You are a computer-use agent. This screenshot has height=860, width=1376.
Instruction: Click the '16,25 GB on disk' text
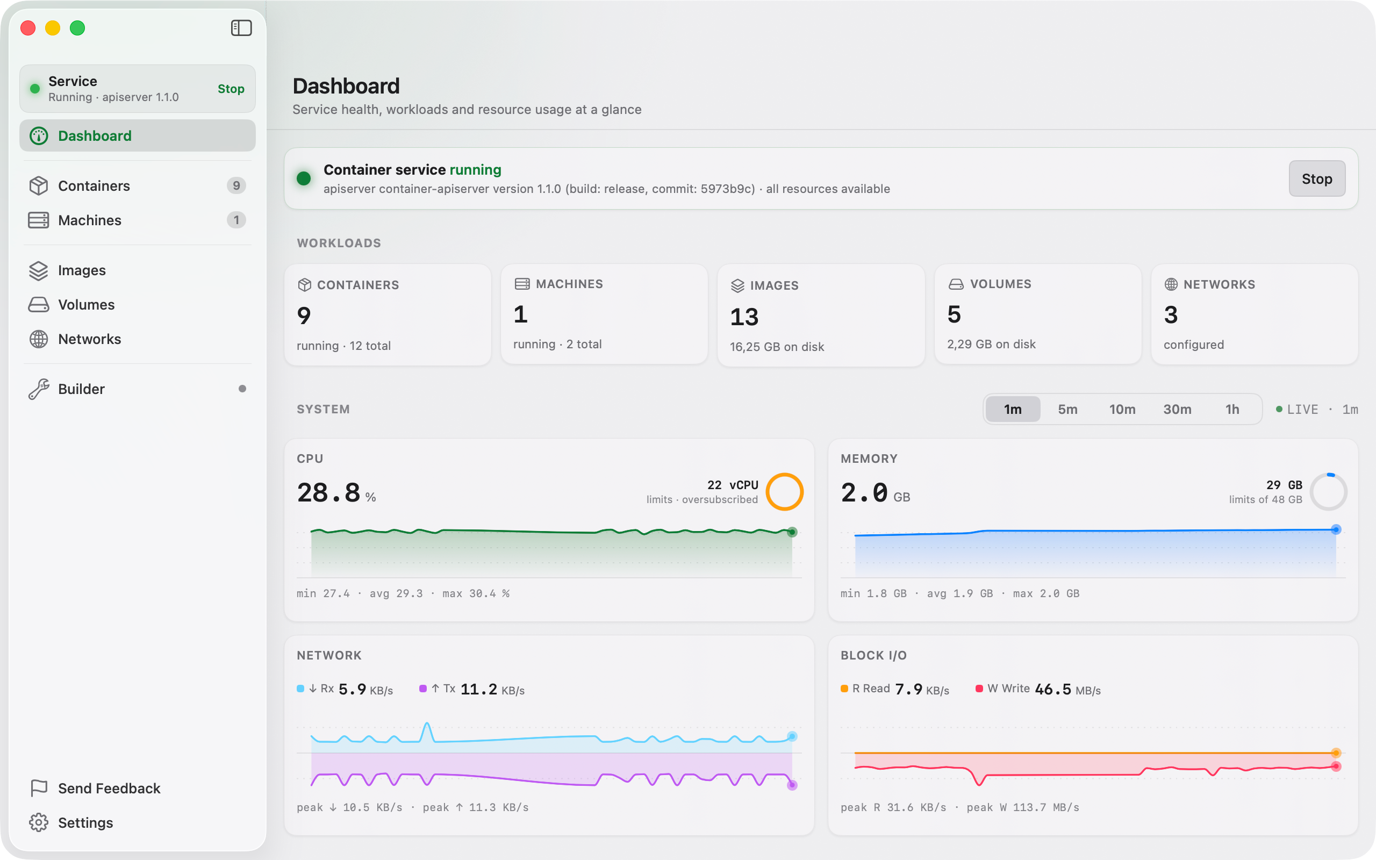[777, 346]
